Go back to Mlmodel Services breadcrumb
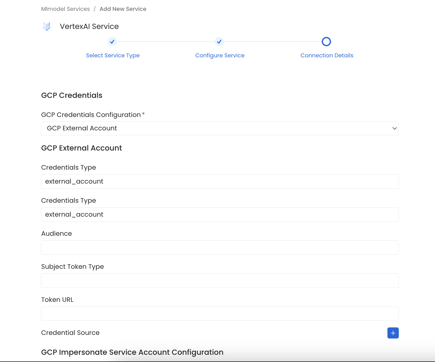The width and height of the screenshot is (435, 362). (x=65, y=9)
